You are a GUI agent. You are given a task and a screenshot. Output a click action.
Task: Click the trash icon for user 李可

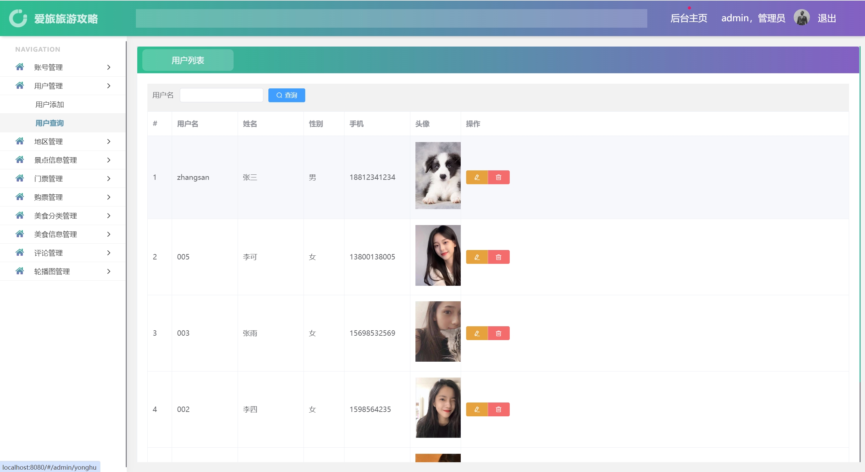point(498,257)
